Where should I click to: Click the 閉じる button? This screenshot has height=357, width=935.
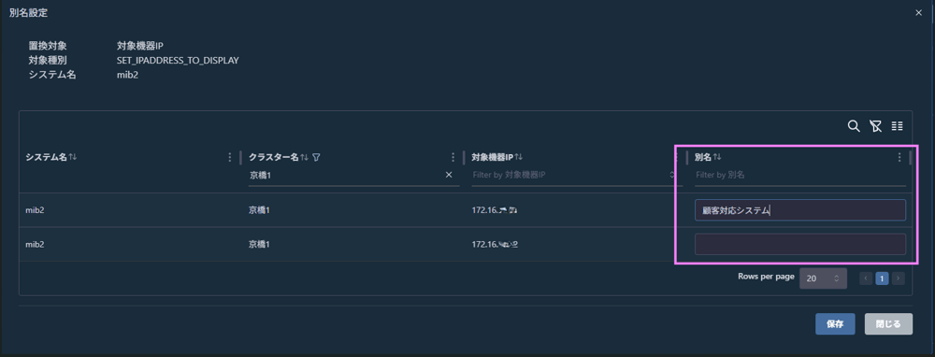coord(888,324)
